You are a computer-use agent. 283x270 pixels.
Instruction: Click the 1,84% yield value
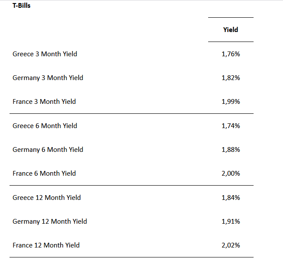[231, 198]
